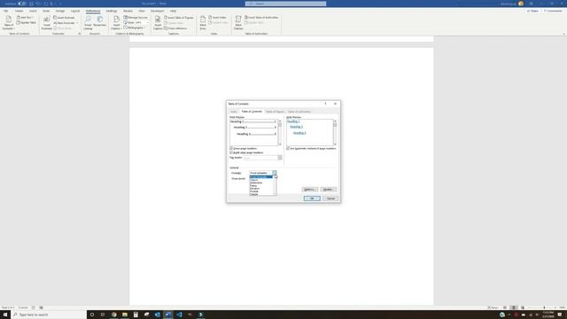567x319 pixels.
Task: Click Cross-reference in Captions group
Action: (x=175, y=28)
